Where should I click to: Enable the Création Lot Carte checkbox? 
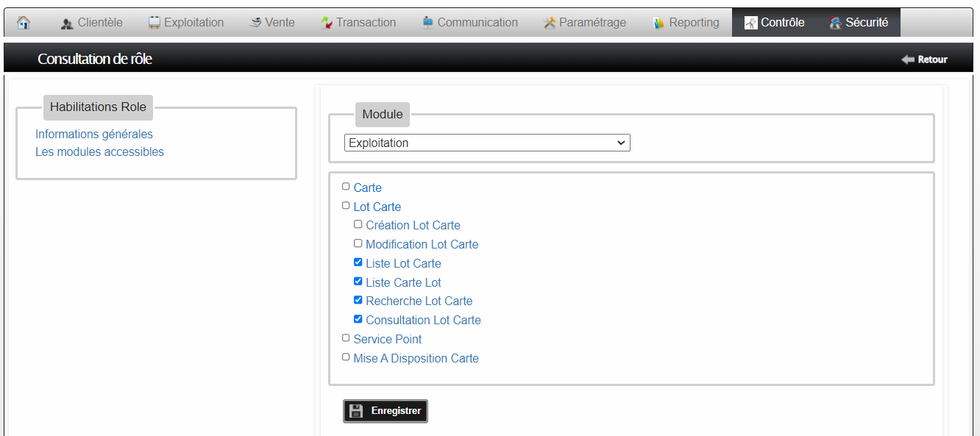(358, 224)
